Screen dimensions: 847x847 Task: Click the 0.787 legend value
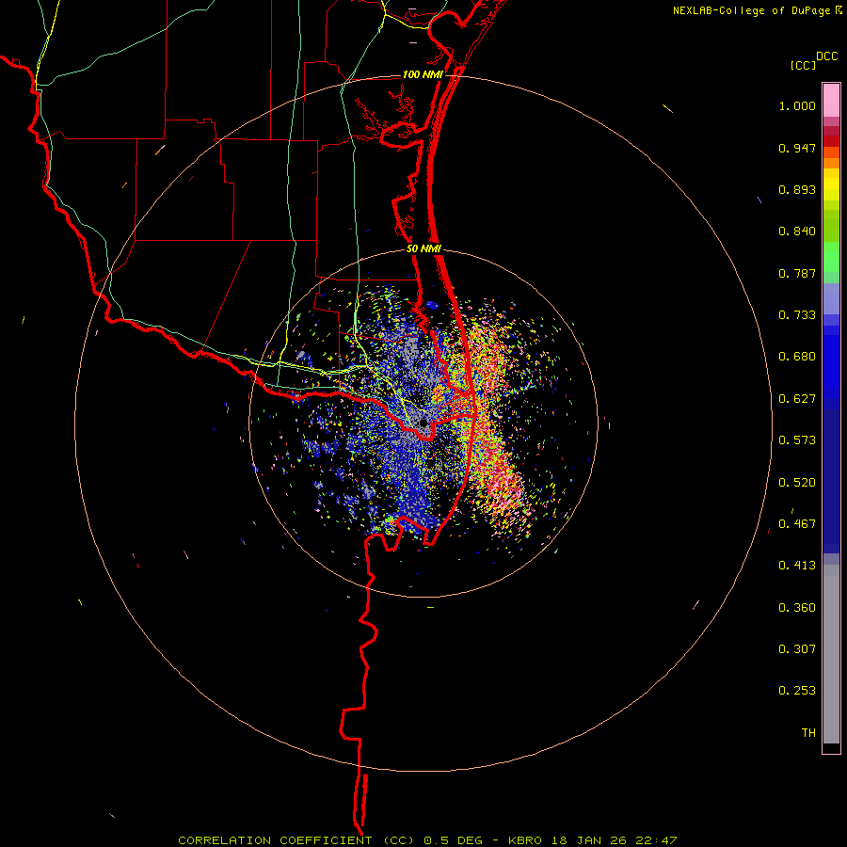(797, 273)
